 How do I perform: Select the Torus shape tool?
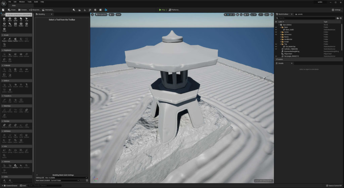[4, 24]
